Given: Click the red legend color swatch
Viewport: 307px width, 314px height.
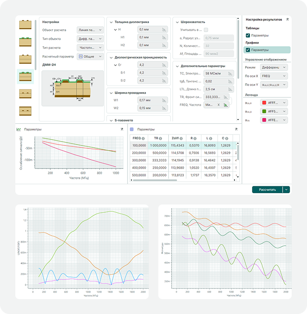Looking at the screenshot, I should (264, 103).
